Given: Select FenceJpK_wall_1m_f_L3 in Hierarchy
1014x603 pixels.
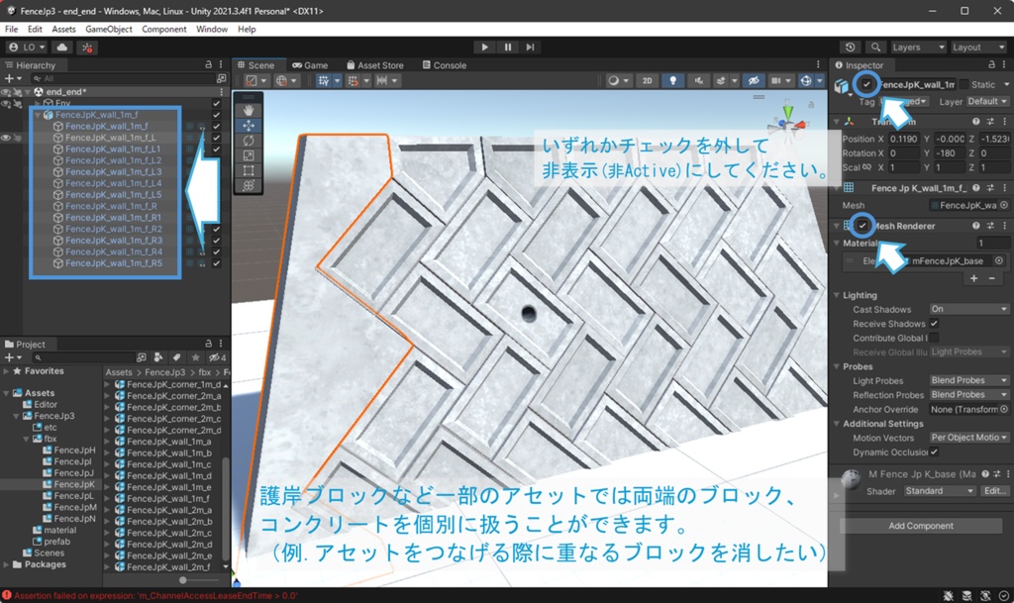Looking at the screenshot, I should 113,172.
